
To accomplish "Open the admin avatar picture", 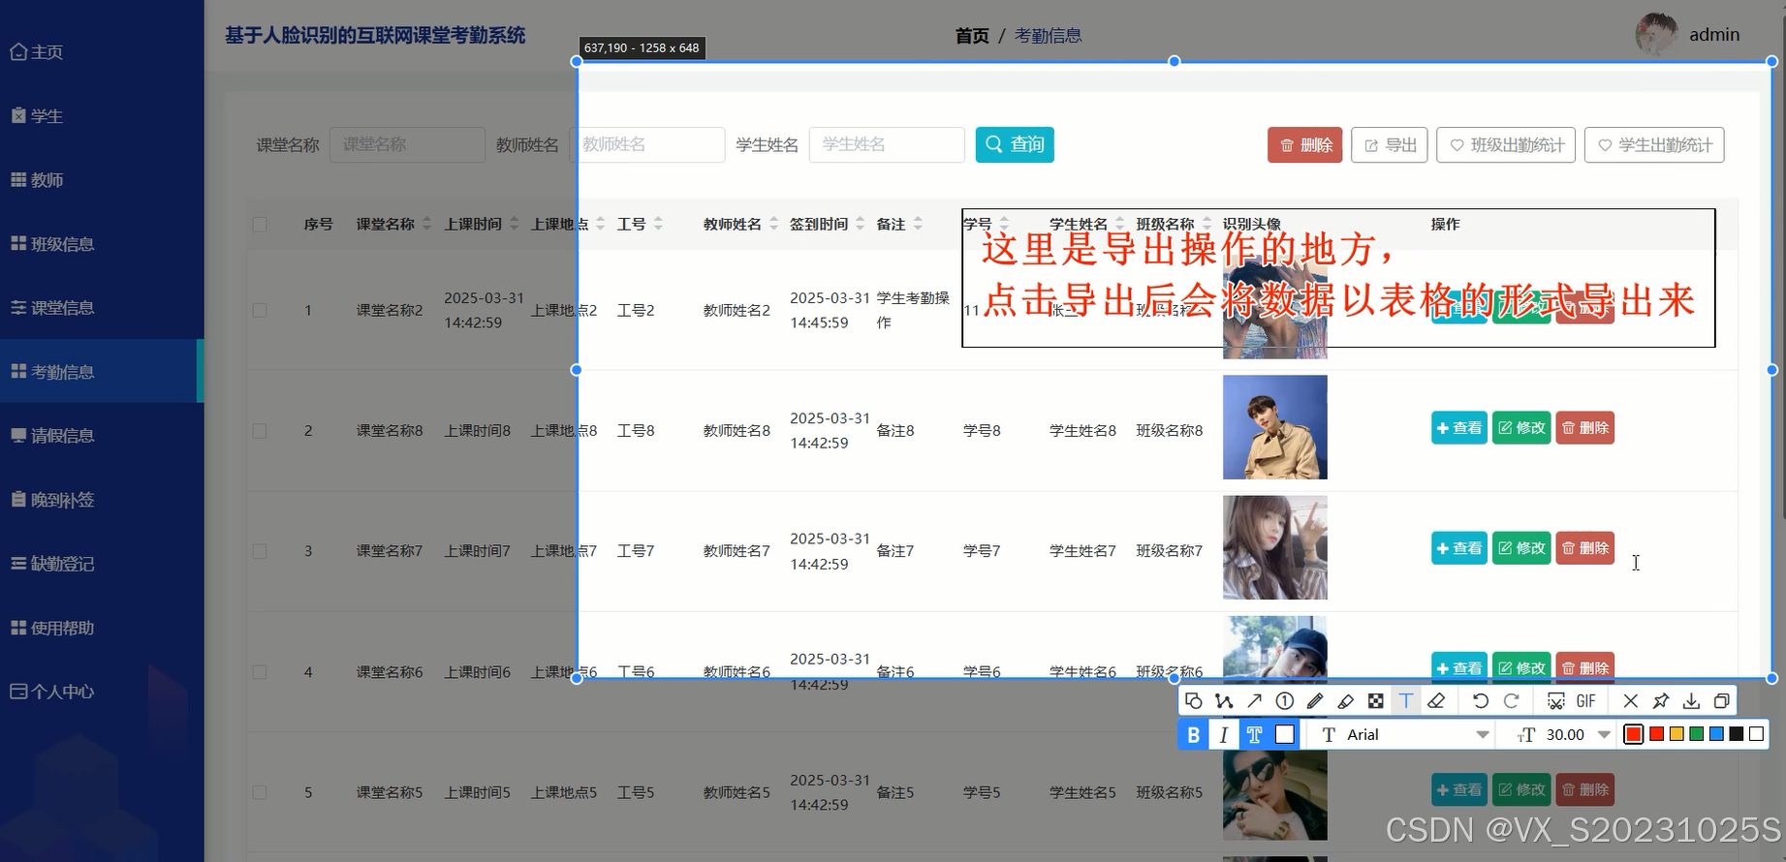I will [x=1657, y=34].
